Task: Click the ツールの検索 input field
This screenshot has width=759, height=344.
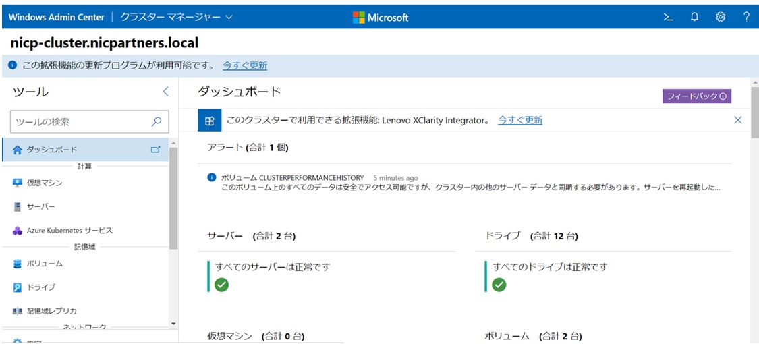Action: [80, 122]
